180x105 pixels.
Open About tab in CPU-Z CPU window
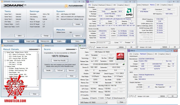[126, 5]
